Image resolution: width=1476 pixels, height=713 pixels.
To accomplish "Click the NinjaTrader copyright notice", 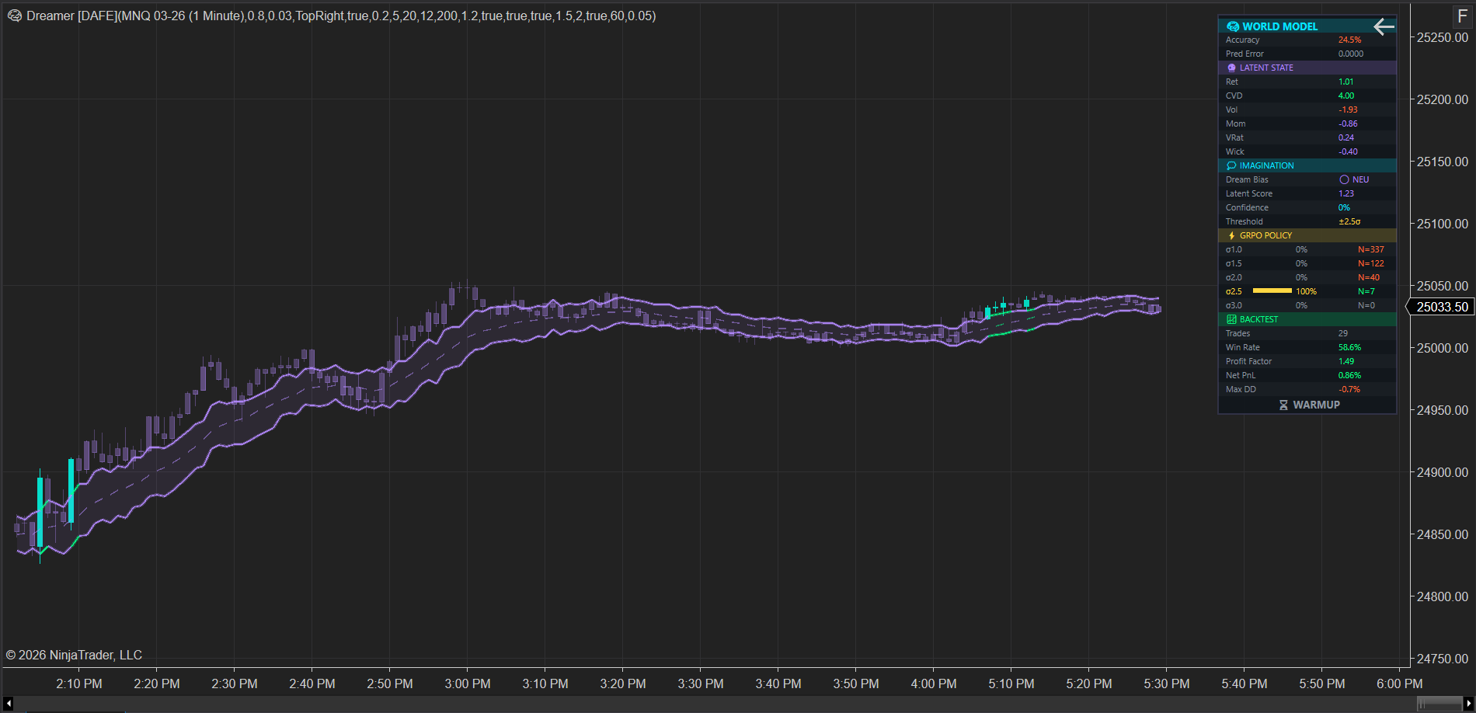I will 74,655.
